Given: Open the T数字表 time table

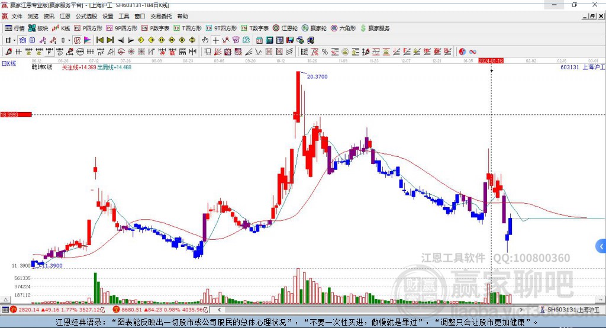Looking at the screenshot, I should point(254,28).
